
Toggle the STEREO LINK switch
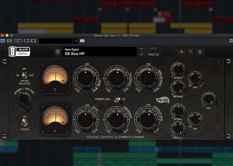pyautogui.click(x=117, y=99)
